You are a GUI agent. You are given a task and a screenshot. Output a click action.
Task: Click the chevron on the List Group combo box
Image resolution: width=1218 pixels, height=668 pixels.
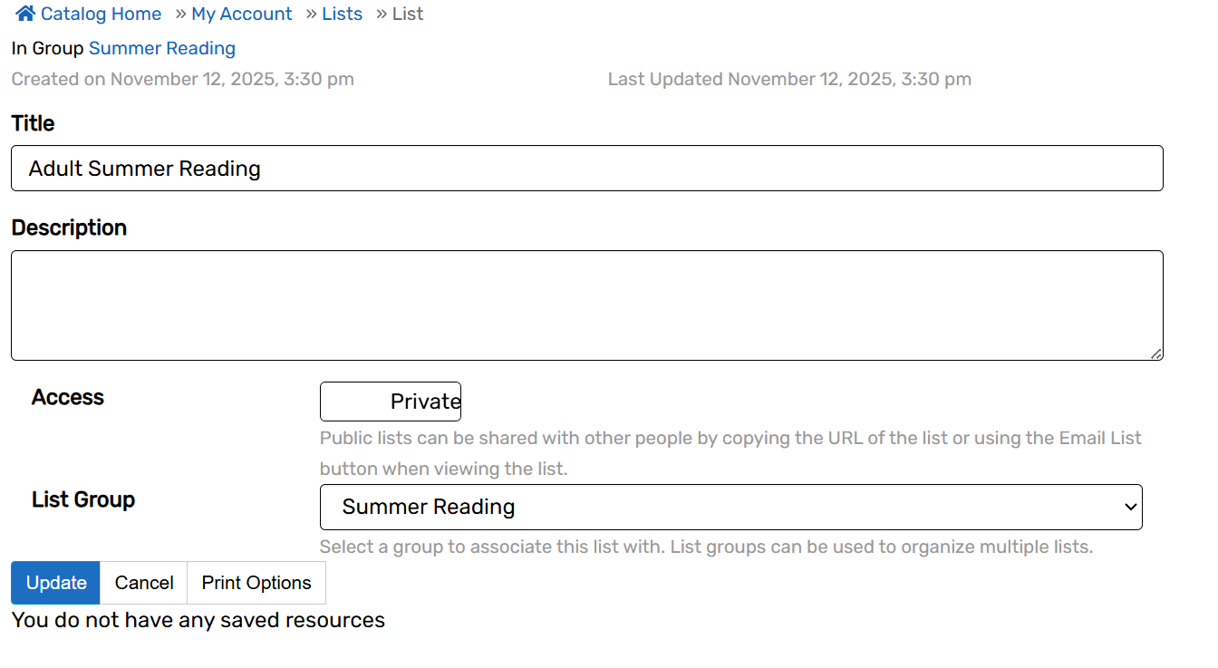[1129, 507]
